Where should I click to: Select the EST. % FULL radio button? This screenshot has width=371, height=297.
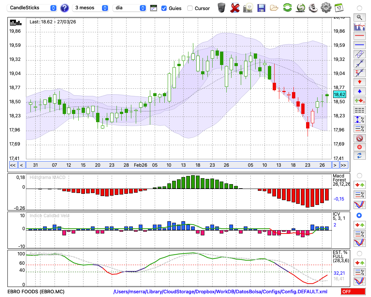coord(359,253)
